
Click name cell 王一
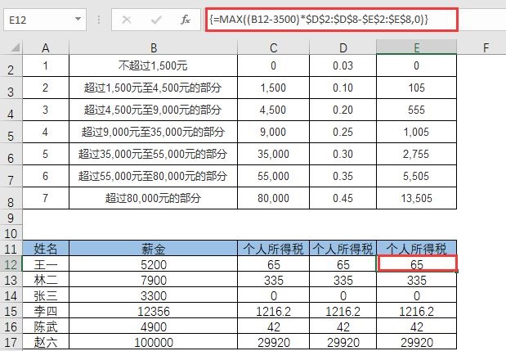click(46, 264)
